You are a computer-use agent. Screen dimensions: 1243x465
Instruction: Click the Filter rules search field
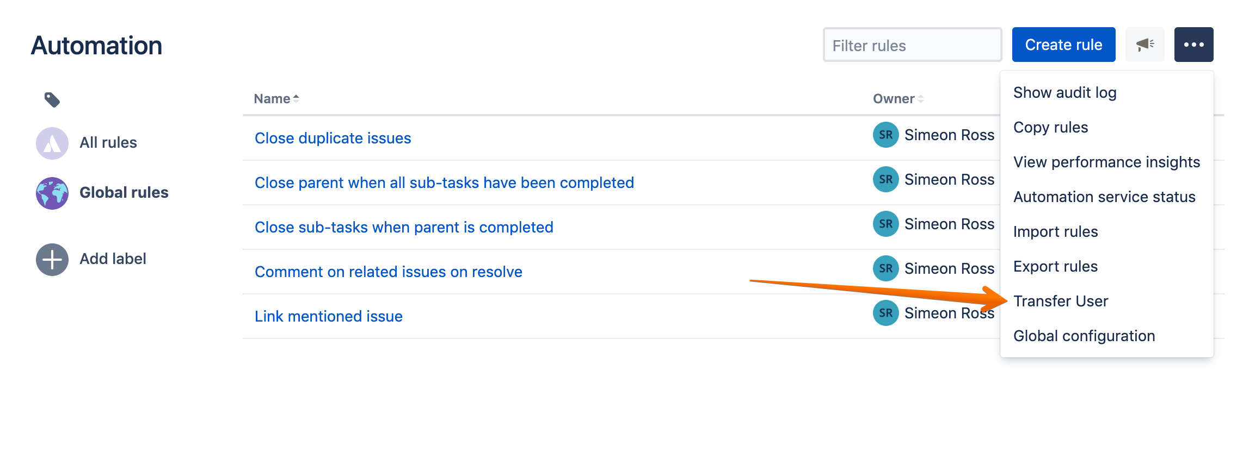click(x=912, y=45)
